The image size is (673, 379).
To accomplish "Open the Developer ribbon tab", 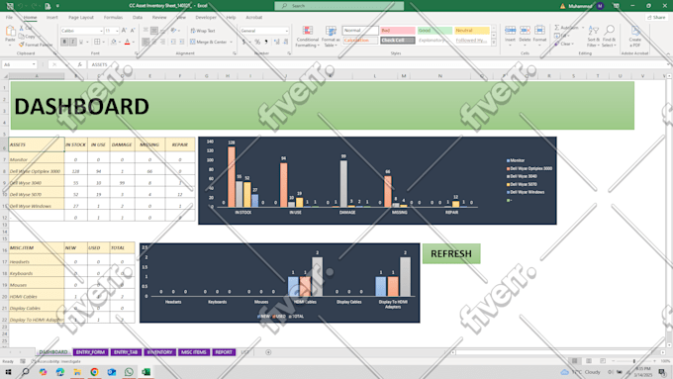I will (x=206, y=18).
